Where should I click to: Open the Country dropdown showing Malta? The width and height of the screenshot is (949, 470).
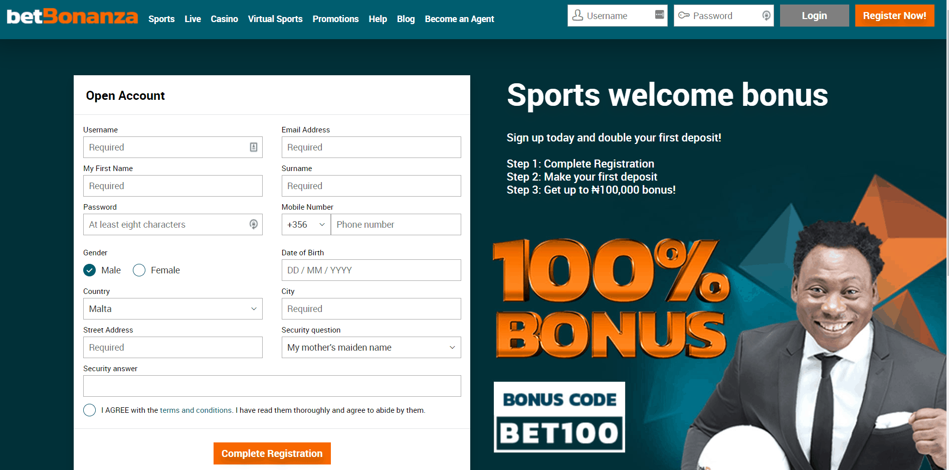[x=173, y=309]
